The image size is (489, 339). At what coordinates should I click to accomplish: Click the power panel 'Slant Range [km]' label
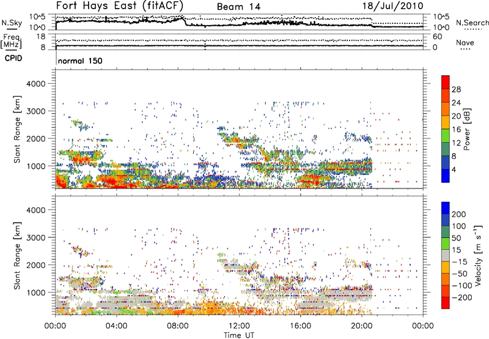[x=17, y=129]
